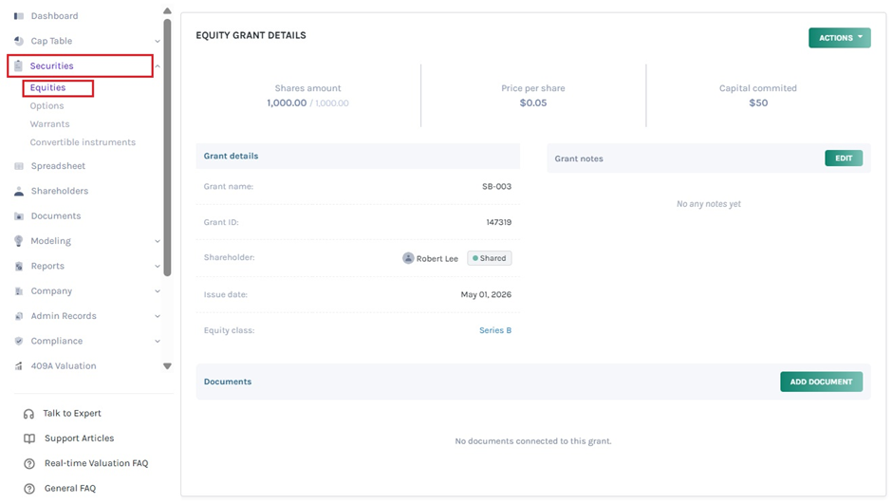Click the Shares amount 1,000.00 value

click(x=287, y=103)
